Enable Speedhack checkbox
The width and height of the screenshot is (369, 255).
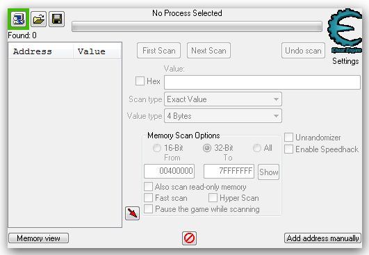tap(289, 149)
